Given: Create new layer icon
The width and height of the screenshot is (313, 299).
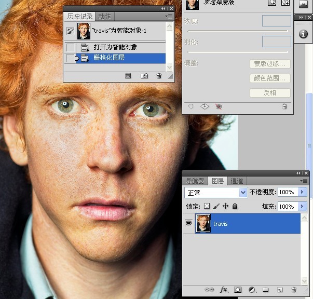Looking at the screenshot, I should coord(280,290).
